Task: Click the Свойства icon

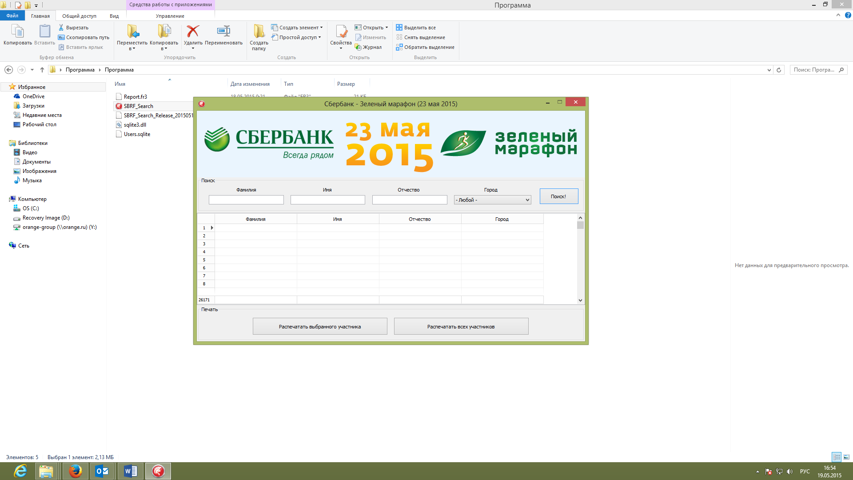Action: click(341, 32)
